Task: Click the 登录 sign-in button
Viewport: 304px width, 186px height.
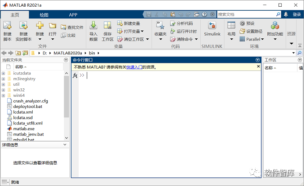Action: 297,14
